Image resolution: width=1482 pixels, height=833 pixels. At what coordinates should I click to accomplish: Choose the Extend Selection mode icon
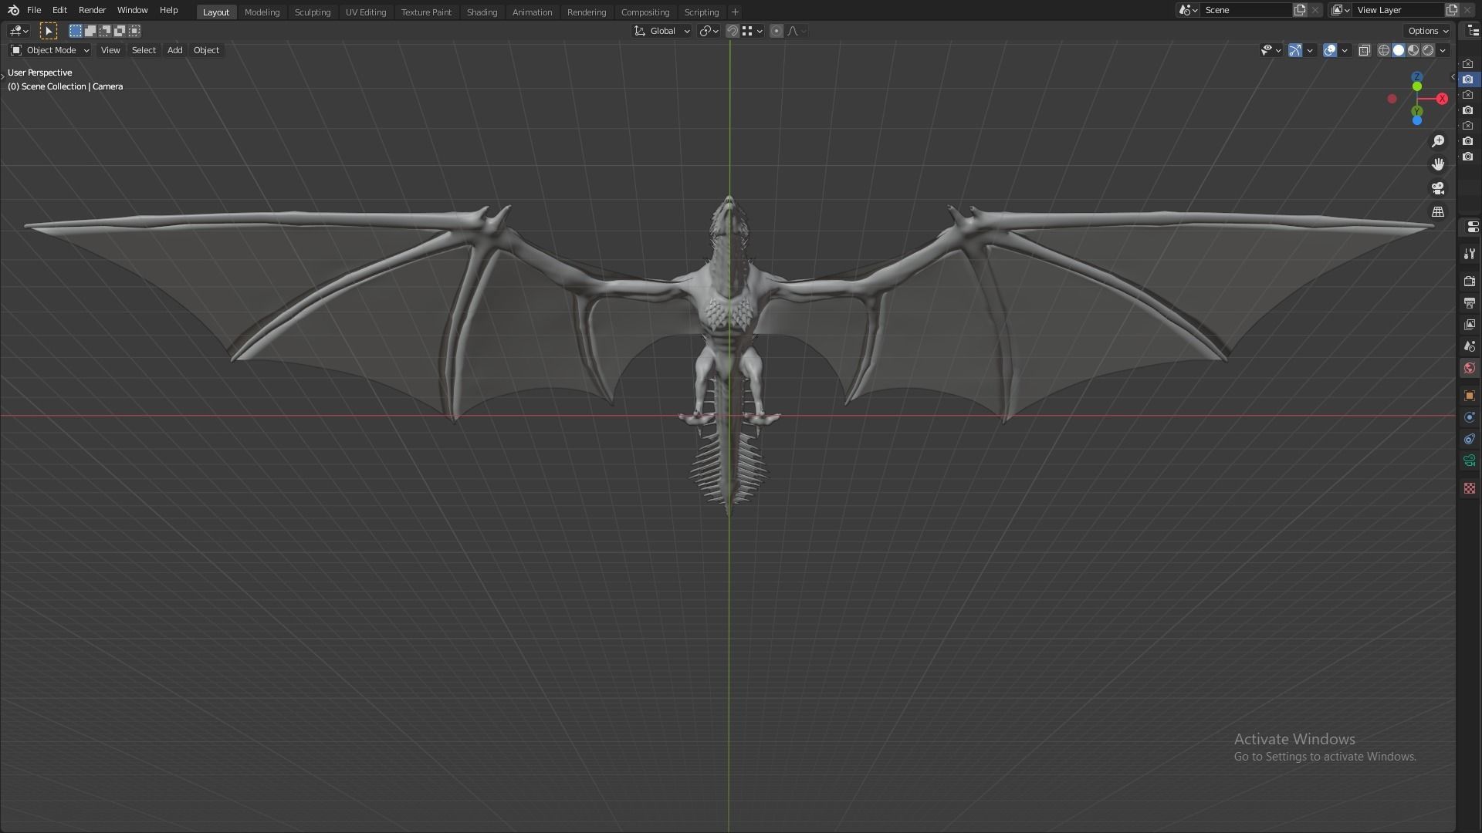pyautogui.click(x=90, y=31)
